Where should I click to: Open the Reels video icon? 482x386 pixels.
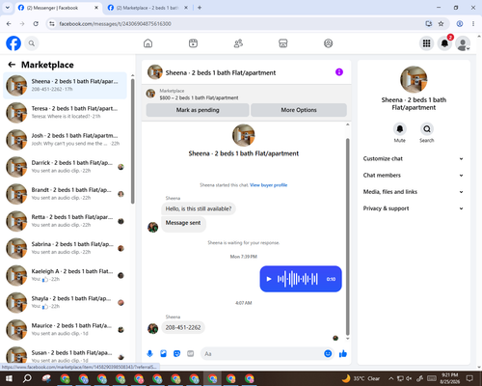(193, 43)
